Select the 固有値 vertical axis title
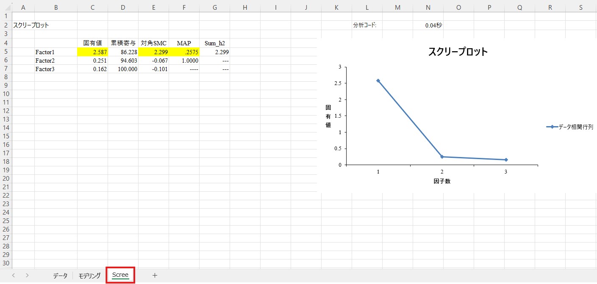The width and height of the screenshot is (597, 284). (x=328, y=116)
